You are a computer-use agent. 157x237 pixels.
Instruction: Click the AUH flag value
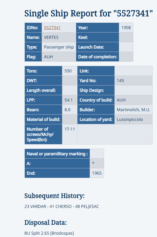pos(48,57)
